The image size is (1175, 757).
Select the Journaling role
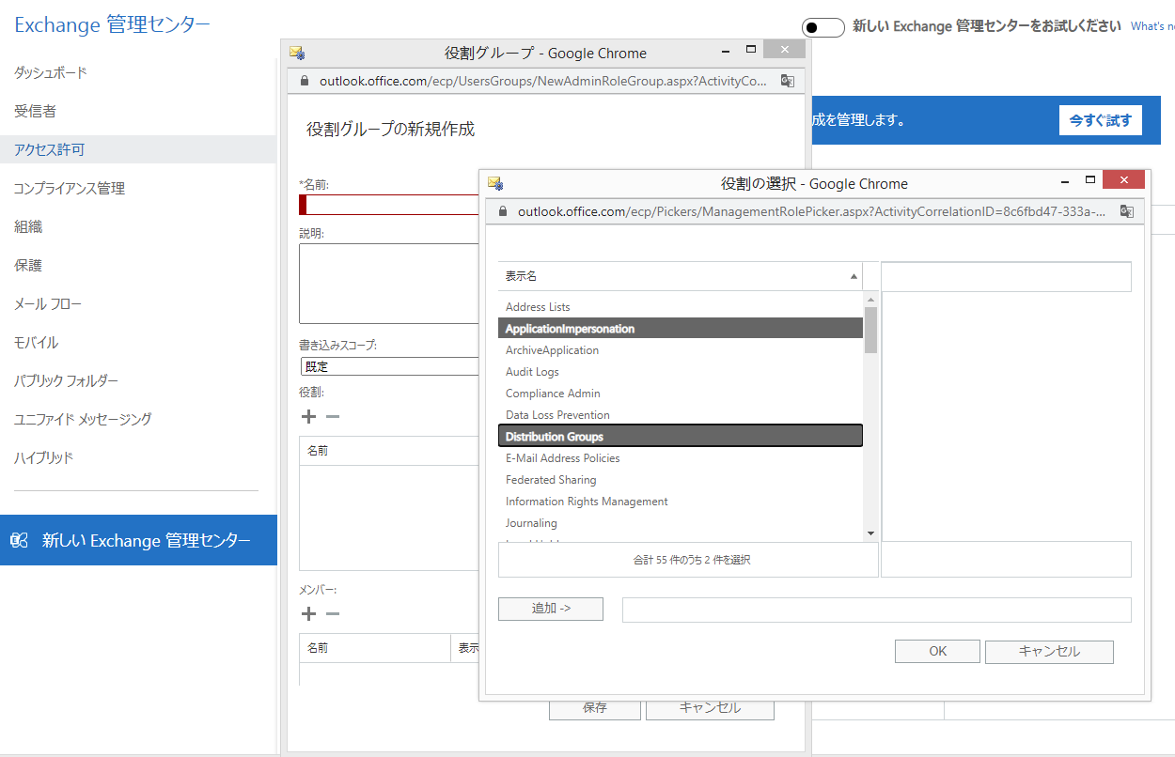[681, 523]
